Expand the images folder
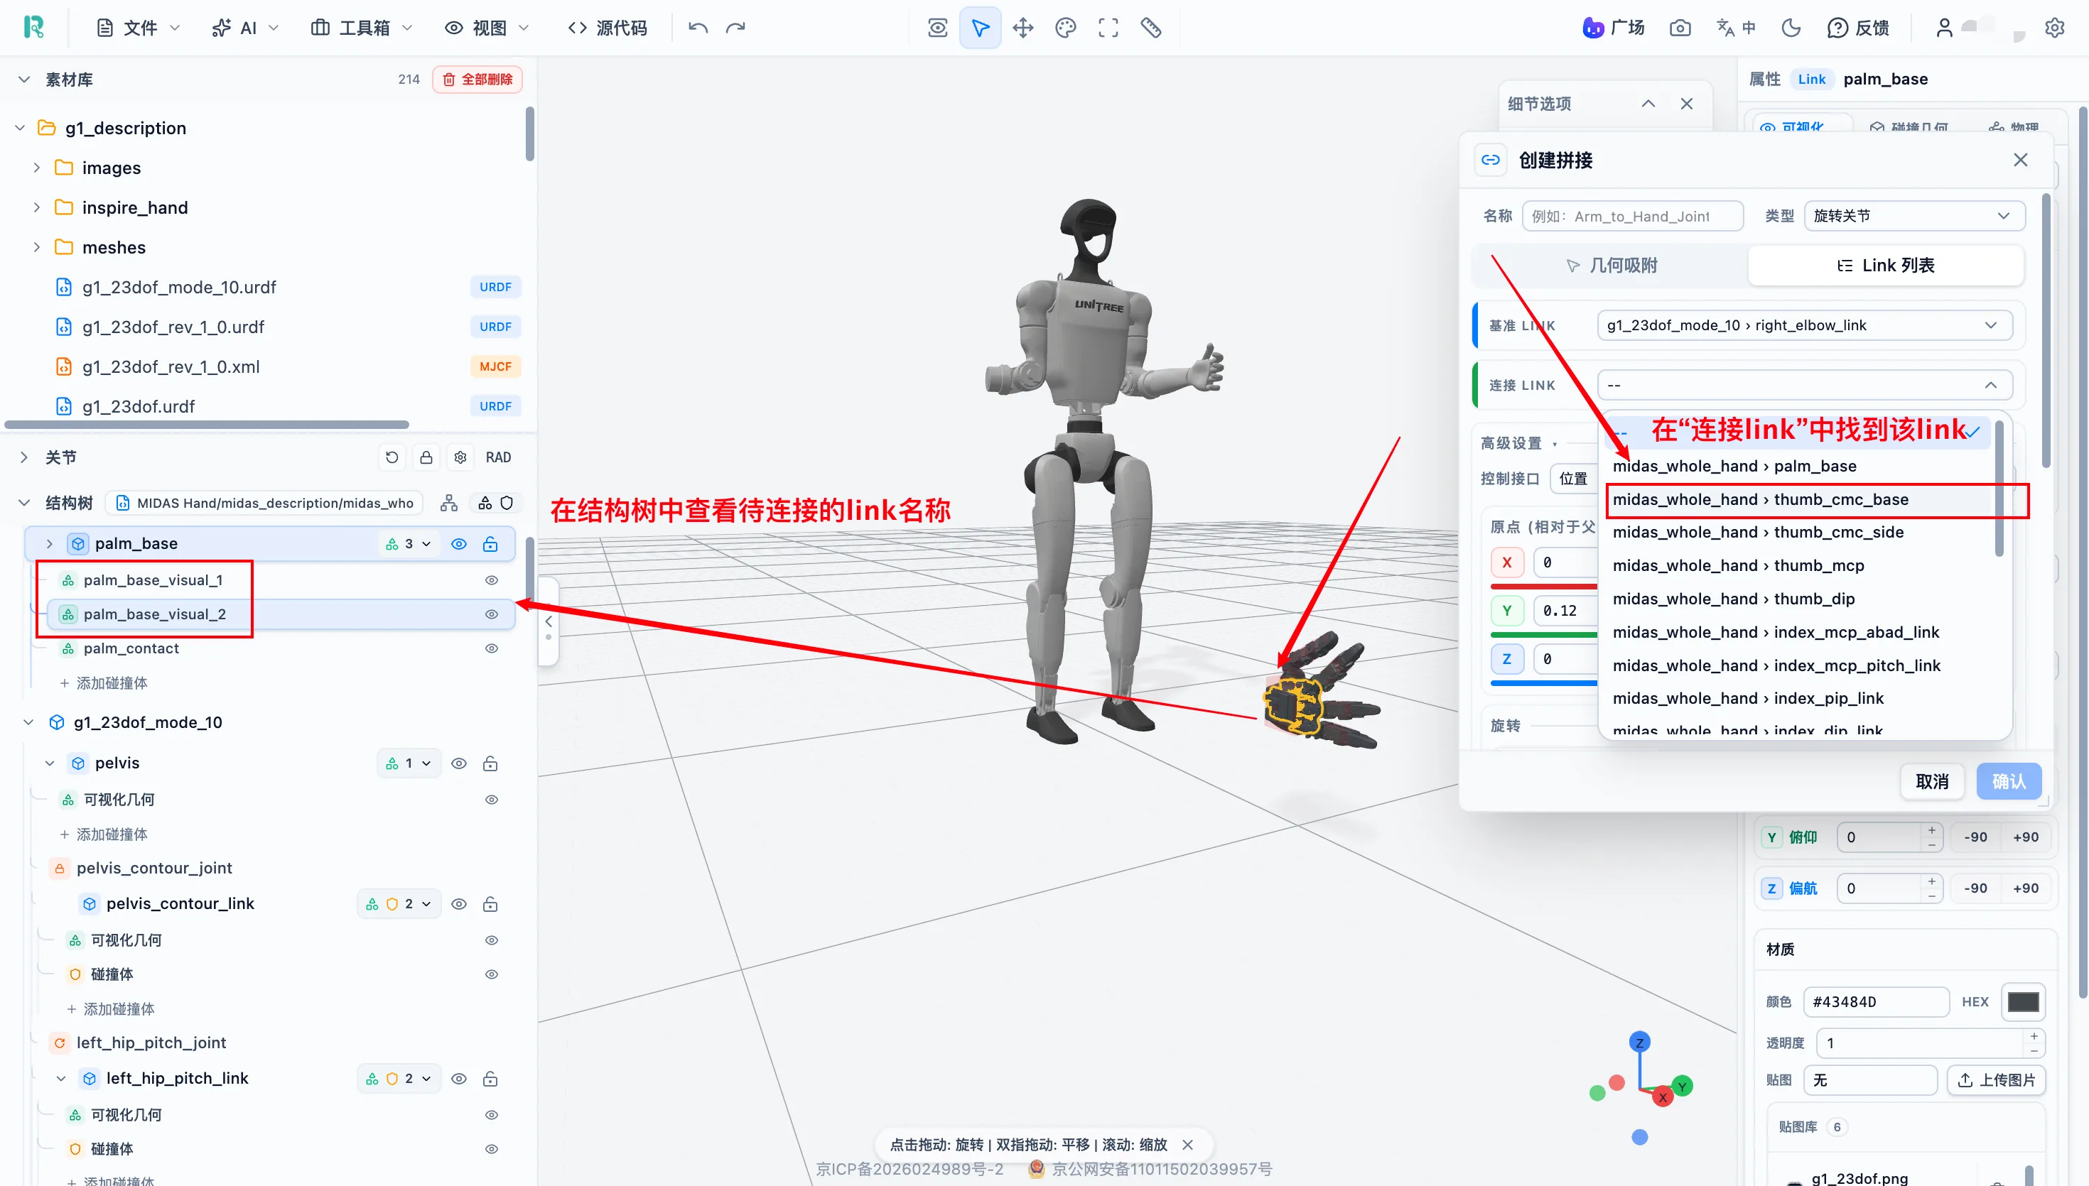This screenshot has width=2089, height=1186. click(37, 168)
